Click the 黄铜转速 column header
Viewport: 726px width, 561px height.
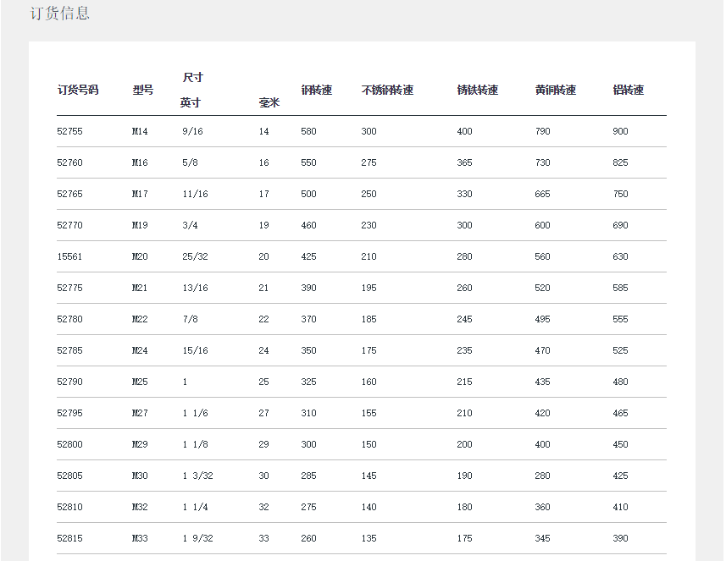(x=556, y=90)
